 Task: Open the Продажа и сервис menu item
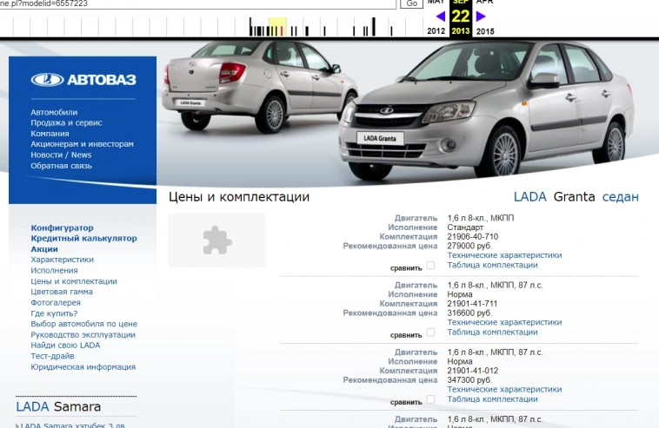68,123
